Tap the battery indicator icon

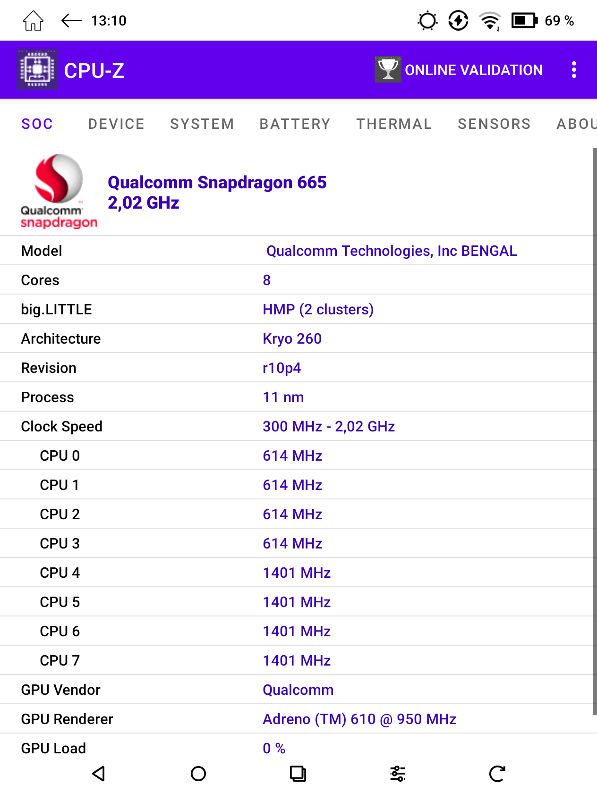524,21
